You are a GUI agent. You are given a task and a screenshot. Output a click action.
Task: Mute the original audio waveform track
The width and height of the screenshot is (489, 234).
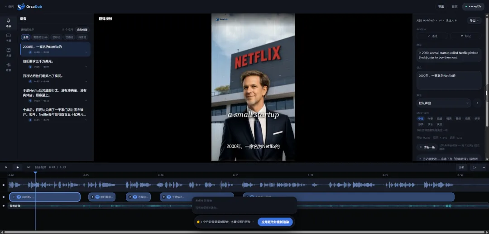click(x=4, y=185)
